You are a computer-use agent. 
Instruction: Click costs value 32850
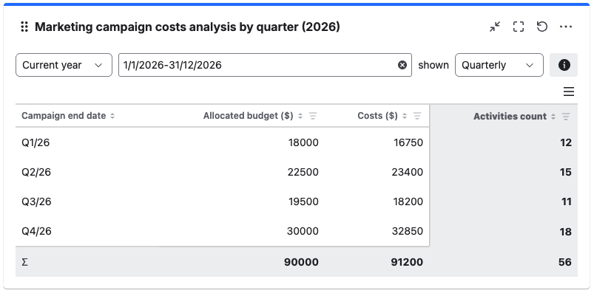(x=408, y=231)
